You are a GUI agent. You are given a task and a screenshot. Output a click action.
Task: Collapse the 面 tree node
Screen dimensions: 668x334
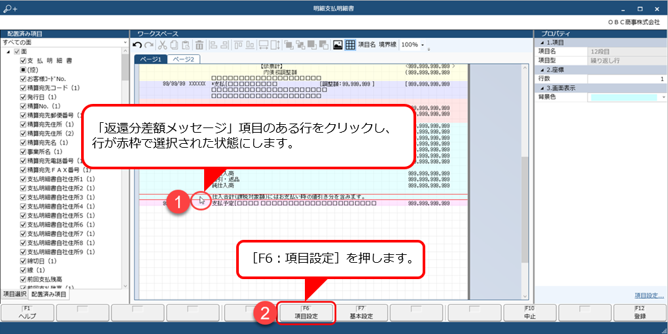pos(8,52)
